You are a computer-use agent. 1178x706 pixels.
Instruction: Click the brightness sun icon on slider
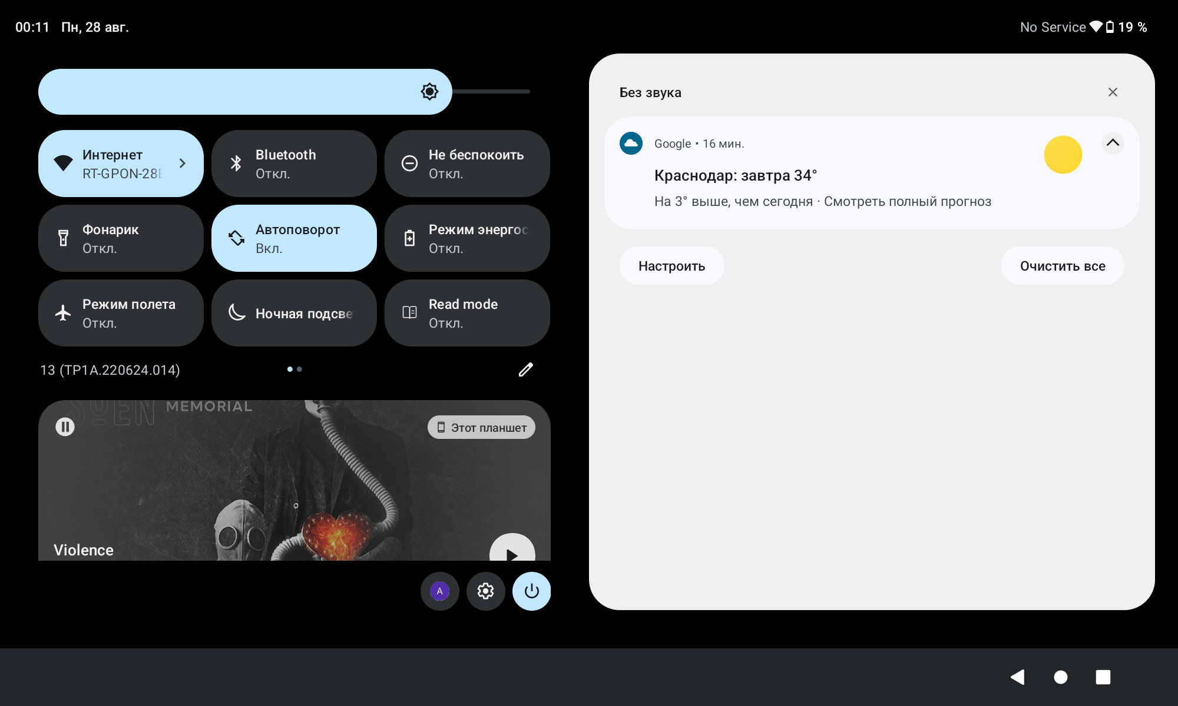pyautogui.click(x=430, y=92)
